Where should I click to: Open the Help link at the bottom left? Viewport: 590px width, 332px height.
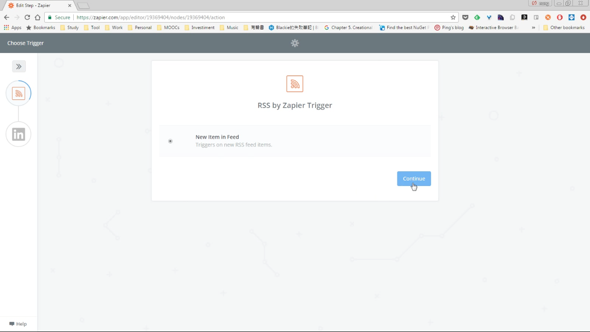(18, 324)
